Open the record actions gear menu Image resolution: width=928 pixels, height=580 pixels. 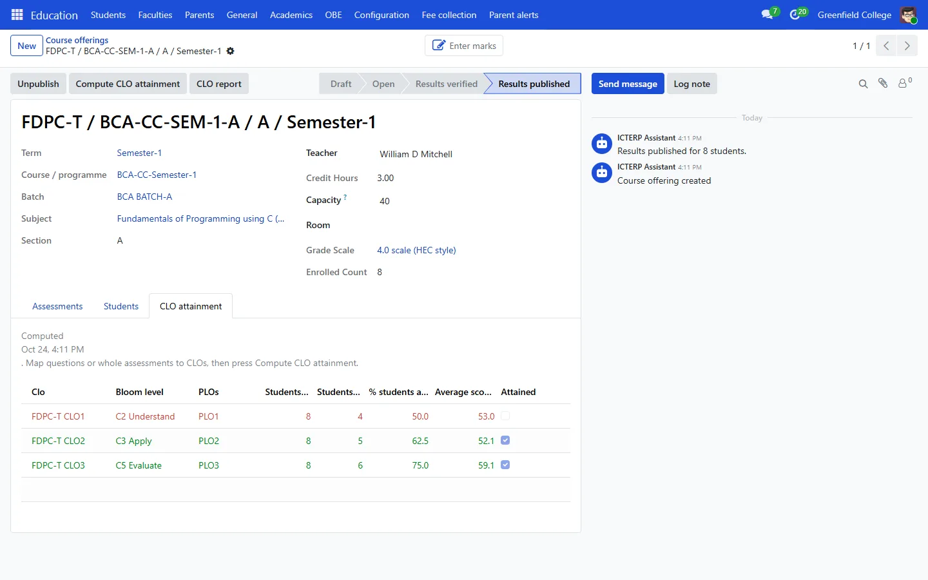[230, 51]
